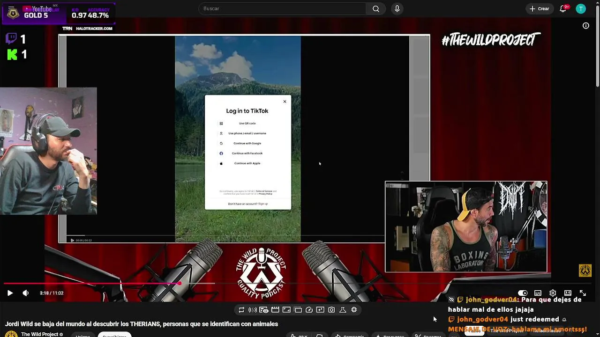This screenshot has height=337, width=600.
Task: Click the Compartir share button
Action: (349, 335)
